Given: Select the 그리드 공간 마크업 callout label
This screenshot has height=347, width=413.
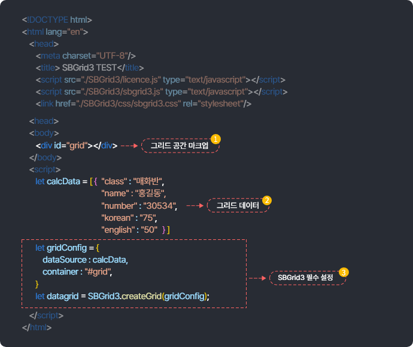Looking at the screenshot, I should point(180,146).
